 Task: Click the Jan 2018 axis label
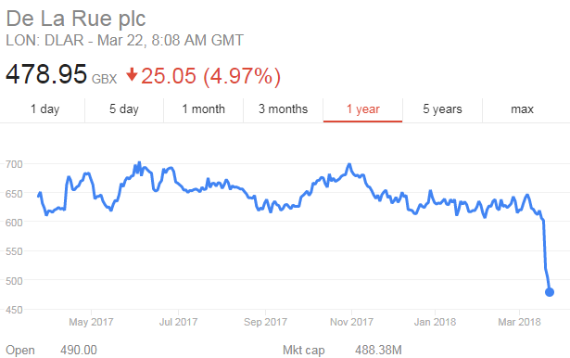pos(435,322)
